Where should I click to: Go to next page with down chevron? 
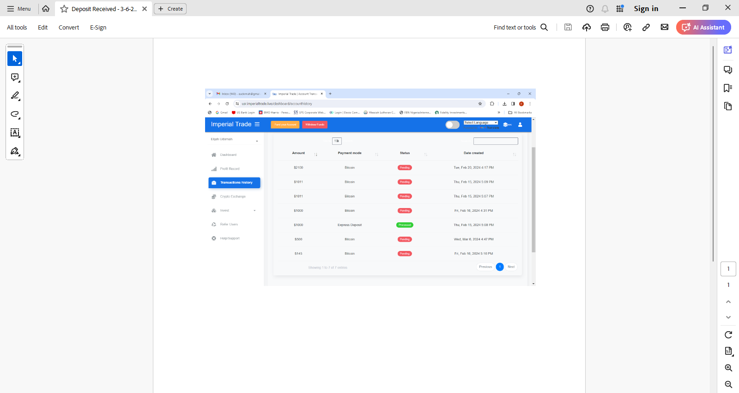click(728, 317)
